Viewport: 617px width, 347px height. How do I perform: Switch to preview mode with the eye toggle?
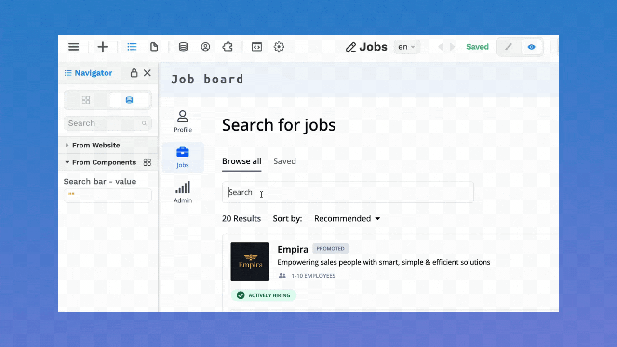pos(531,47)
